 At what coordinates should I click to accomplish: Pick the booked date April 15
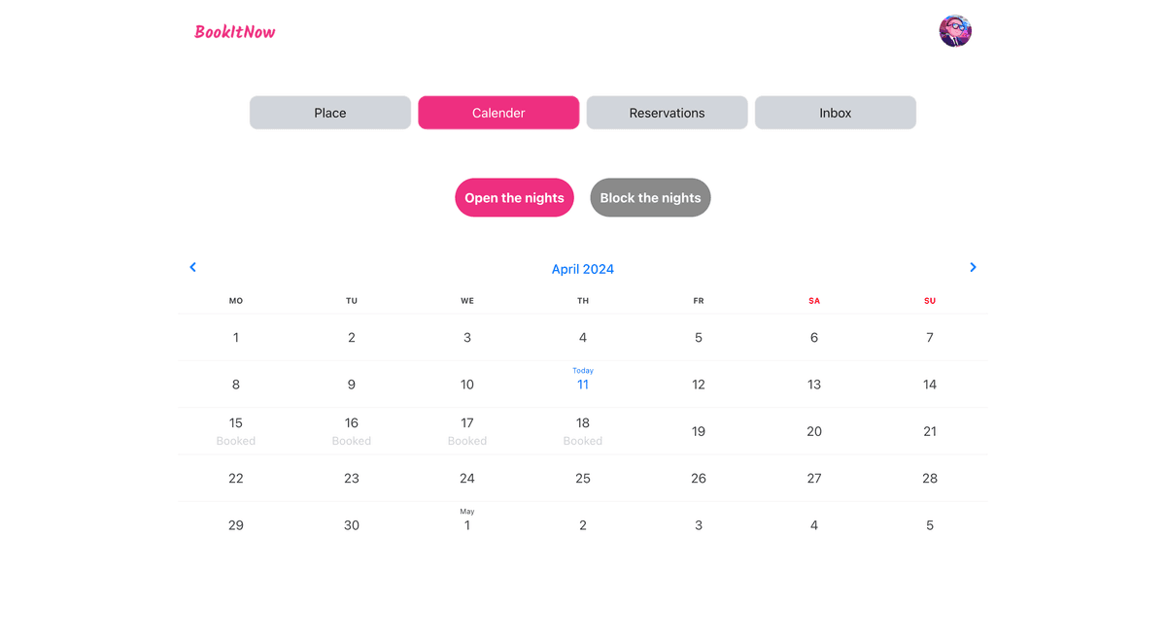tap(236, 430)
